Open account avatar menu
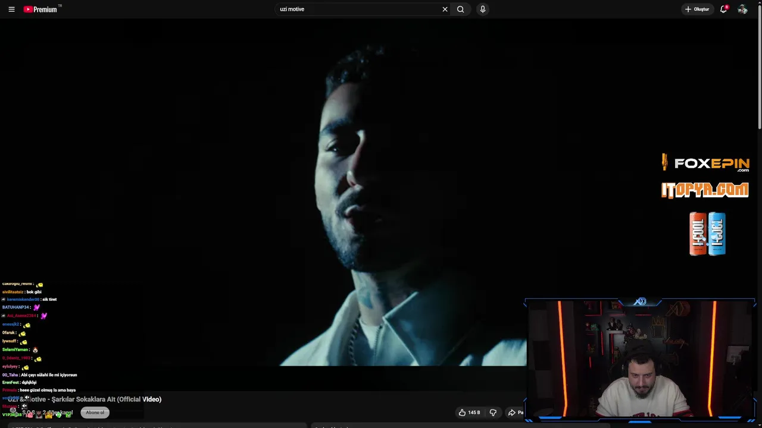 point(742,9)
